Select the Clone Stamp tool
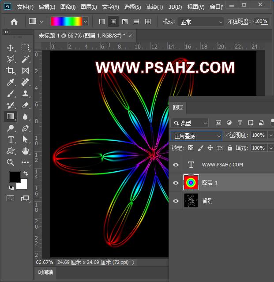 point(25,94)
